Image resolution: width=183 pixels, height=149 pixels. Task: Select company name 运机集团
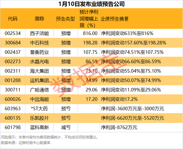click(x=39, y=81)
